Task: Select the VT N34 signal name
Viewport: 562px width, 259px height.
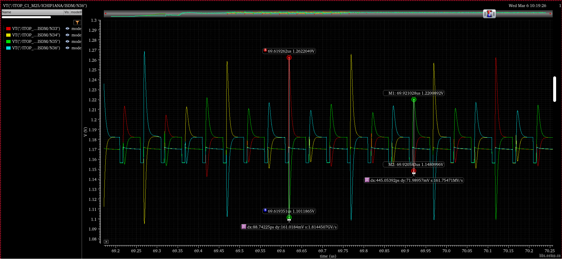Action: coord(36,35)
